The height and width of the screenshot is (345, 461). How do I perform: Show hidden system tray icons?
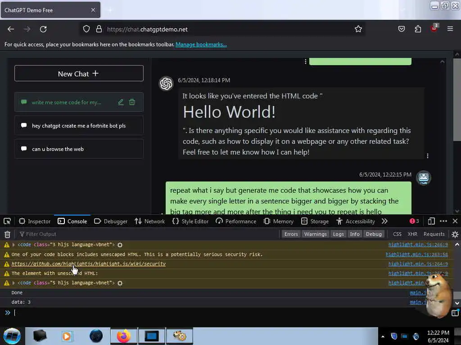coord(383,336)
